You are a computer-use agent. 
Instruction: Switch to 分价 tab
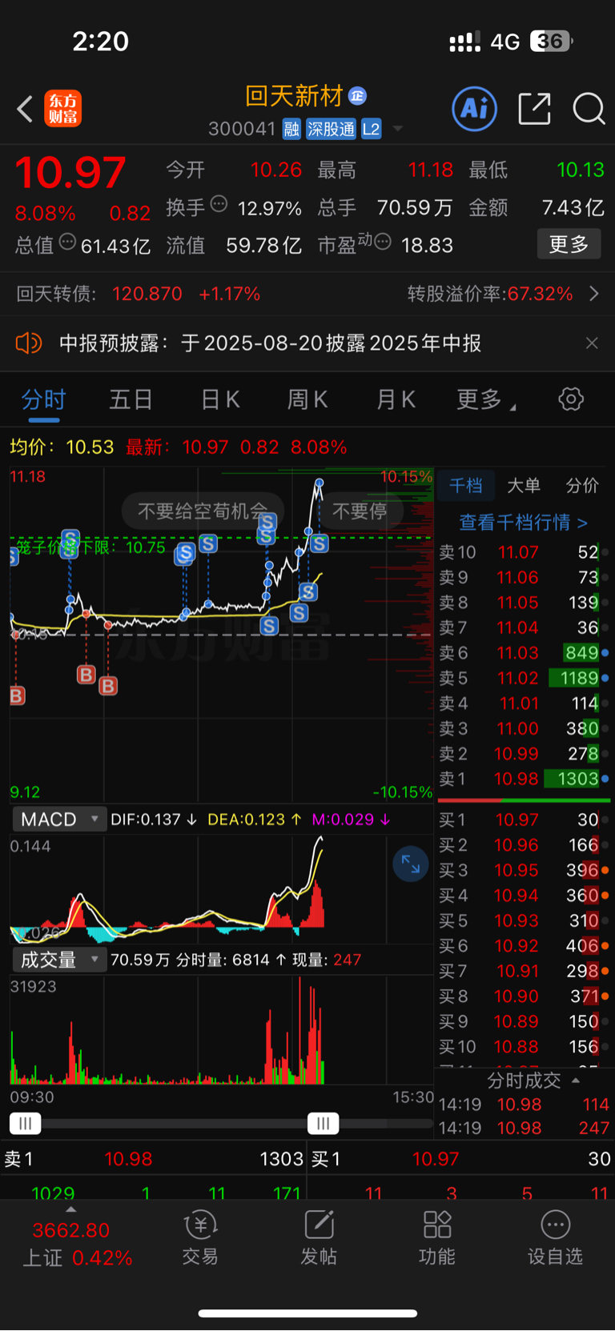pyautogui.click(x=582, y=486)
